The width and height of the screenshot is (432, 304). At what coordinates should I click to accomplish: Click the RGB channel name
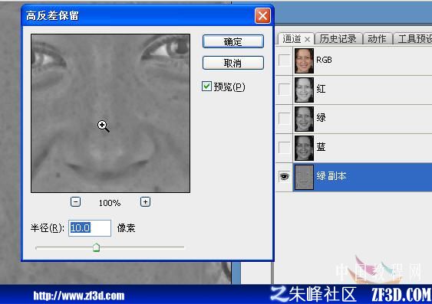click(324, 60)
